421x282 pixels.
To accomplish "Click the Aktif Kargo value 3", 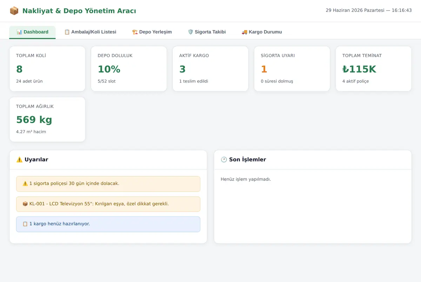I will click(x=182, y=69).
